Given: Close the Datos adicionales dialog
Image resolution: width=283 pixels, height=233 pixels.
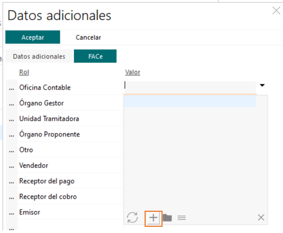Looking at the screenshot, I should pyautogui.click(x=276, y=11).
